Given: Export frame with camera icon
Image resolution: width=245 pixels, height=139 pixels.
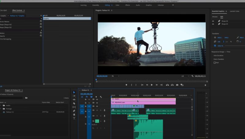Looking at the screenshot, I should click(177, 85).
